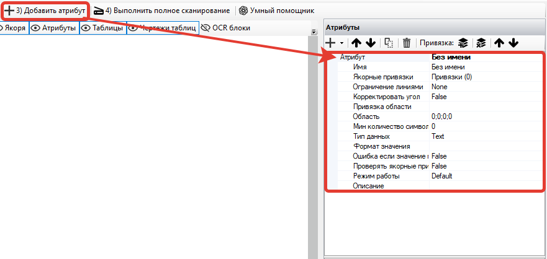547x259 pixels.
Task: Open dropdown arrow beside the plus icon
Action: coord(341,43)
